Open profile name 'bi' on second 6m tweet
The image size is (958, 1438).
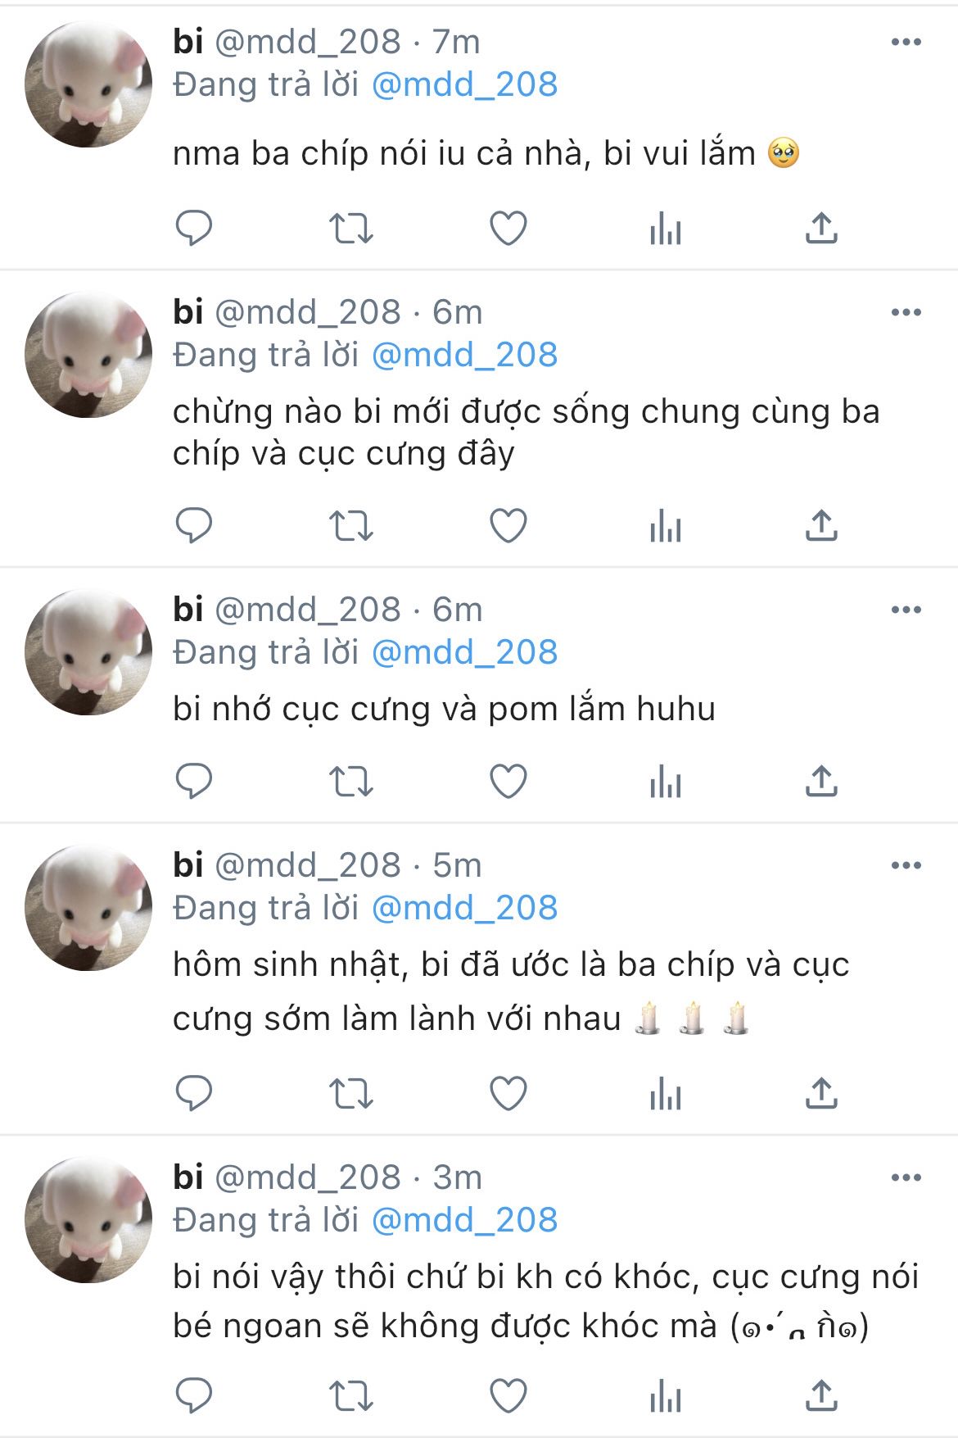point(188,610)
